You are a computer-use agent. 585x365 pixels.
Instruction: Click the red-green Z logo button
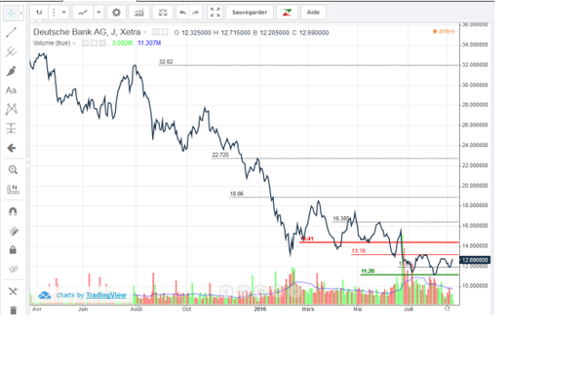287,13
